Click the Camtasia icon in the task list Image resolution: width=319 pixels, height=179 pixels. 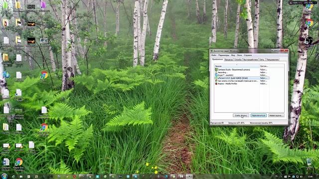216,70
